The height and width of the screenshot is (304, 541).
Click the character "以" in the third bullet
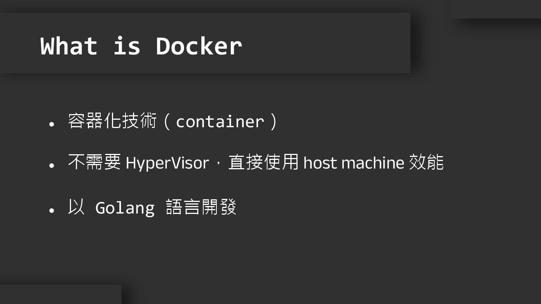tap(76, 207)
